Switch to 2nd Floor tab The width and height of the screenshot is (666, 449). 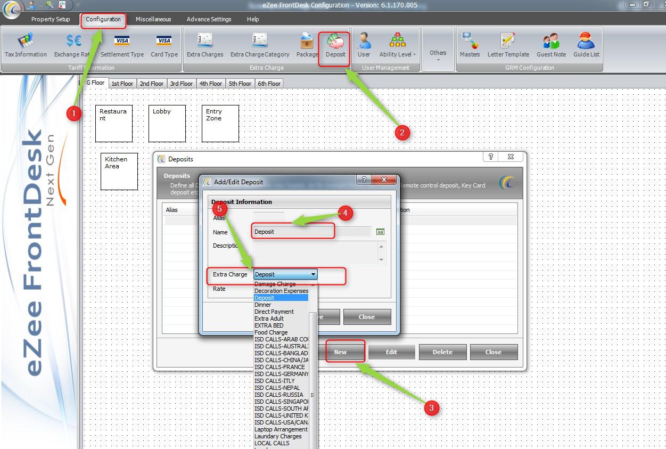[x=152, y=84]
